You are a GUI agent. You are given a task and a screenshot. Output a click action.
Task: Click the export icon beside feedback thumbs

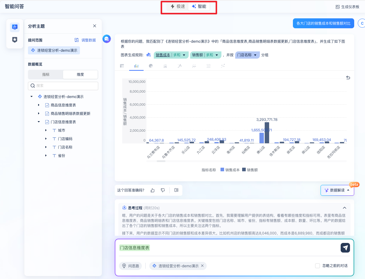point(176,190)
